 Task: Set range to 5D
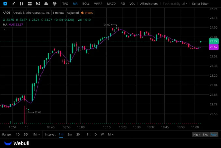point(26,134)
